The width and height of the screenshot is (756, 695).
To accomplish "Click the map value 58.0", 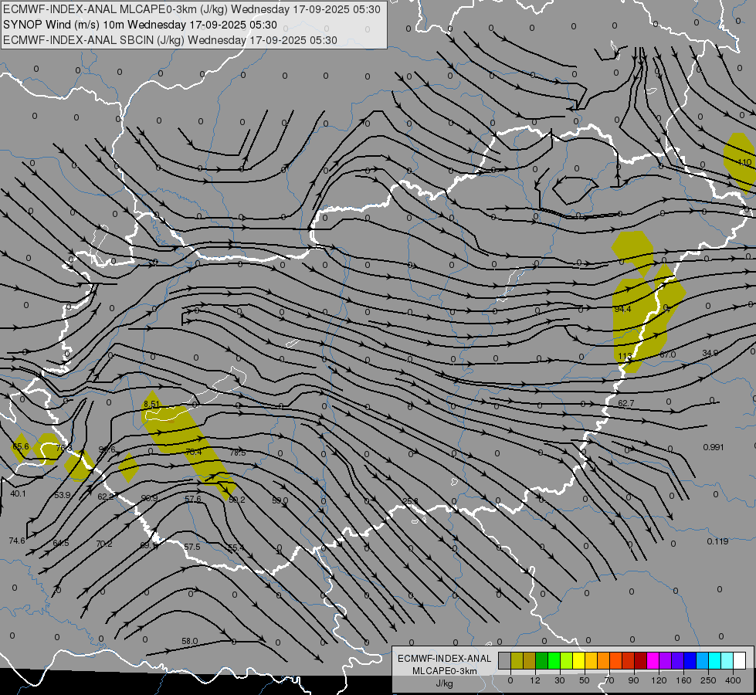I will (190, 641).
